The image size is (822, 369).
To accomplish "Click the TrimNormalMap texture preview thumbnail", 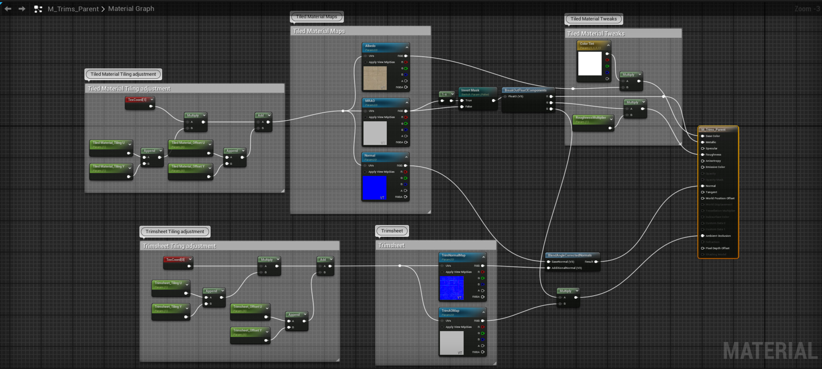I will [452, 288].
